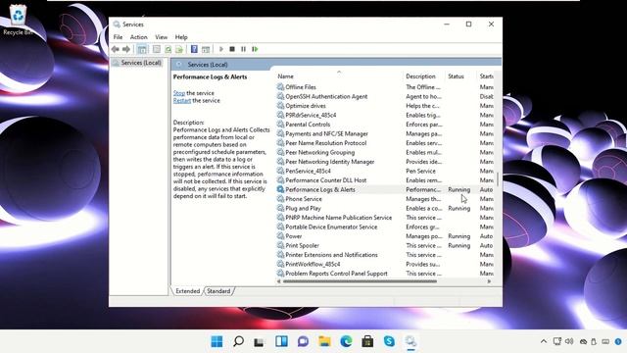Open the Help menu
The width and height of the screenshot is (627, 353).
181,37
